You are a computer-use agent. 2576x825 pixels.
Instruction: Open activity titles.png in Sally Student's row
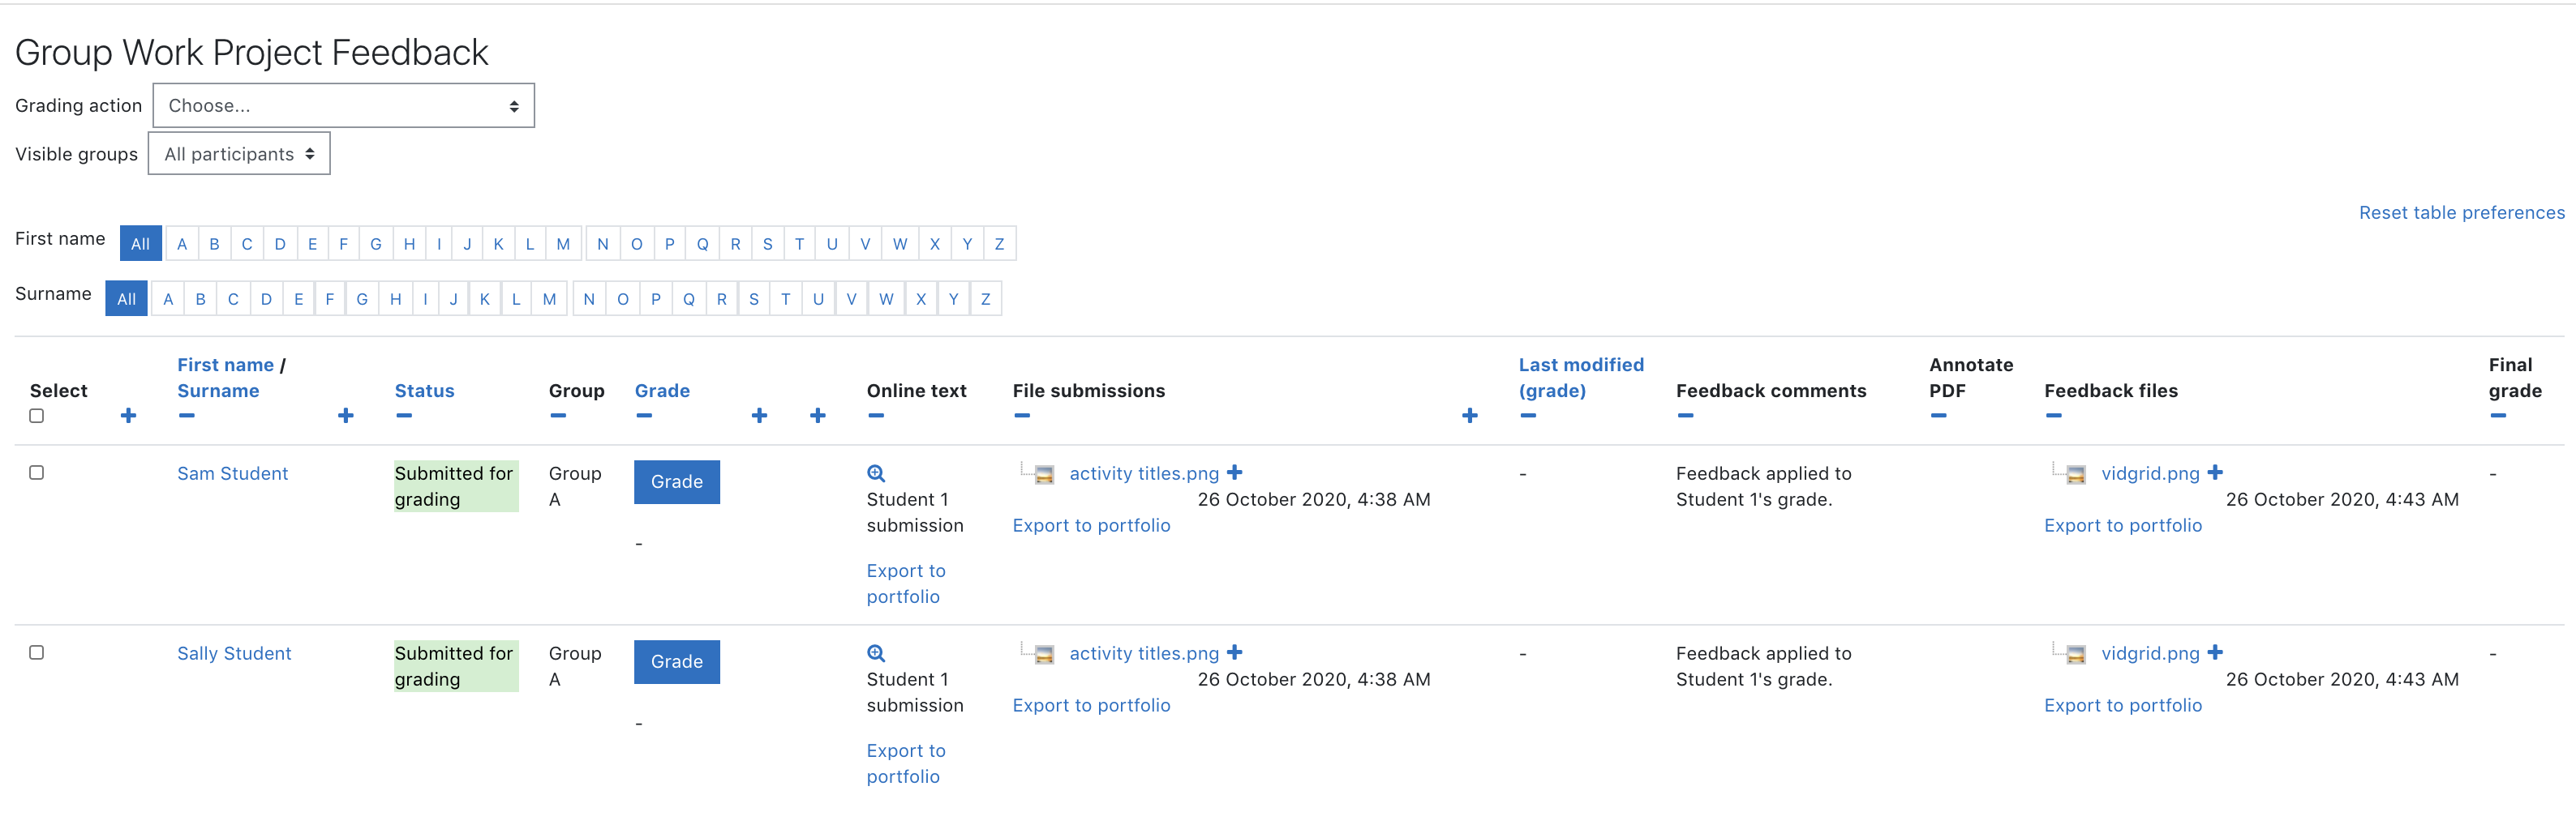click(1144, 653)
